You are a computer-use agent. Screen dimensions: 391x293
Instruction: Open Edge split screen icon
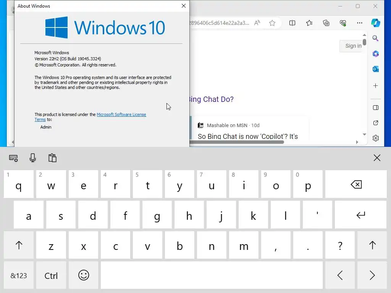pyautogui.click(x=292, y=23)
